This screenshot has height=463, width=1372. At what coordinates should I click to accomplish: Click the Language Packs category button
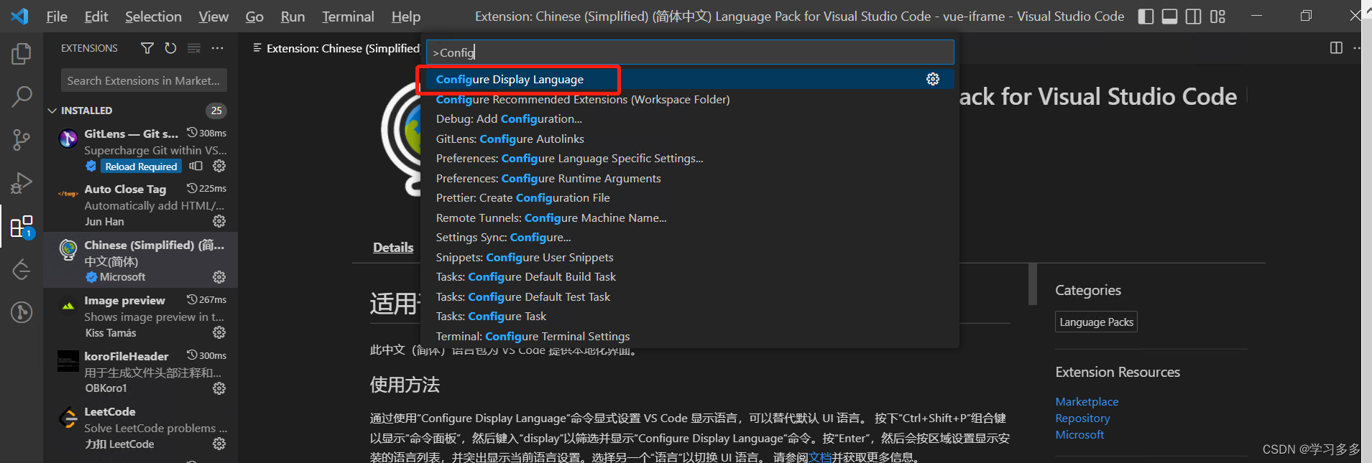tap(1096, 322)
